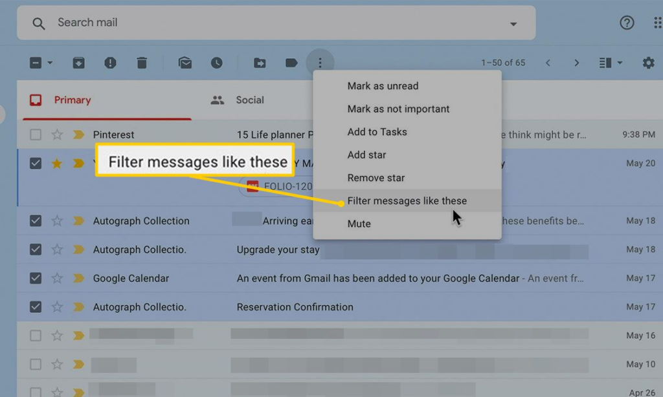Select Filter messages like these
This screenshot has height=397, width=663.
(407, 200)
